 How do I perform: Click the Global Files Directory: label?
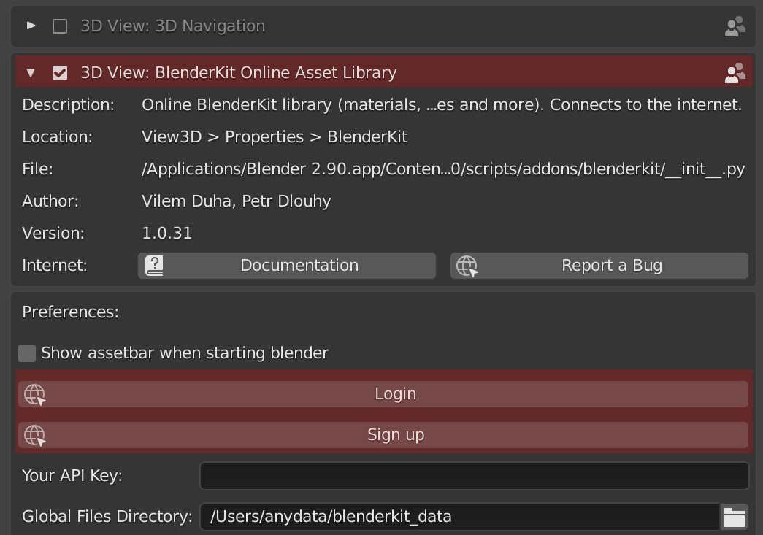107,517
